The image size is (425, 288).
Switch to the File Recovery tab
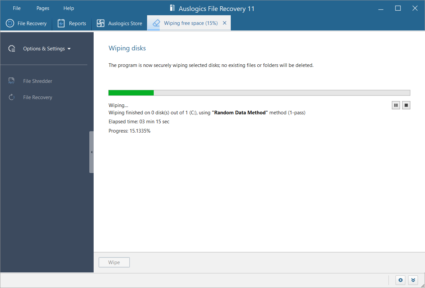[x=26, y=24]
